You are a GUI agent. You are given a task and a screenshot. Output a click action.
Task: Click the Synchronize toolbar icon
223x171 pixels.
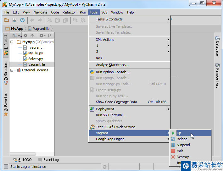[x=22, y=20]
